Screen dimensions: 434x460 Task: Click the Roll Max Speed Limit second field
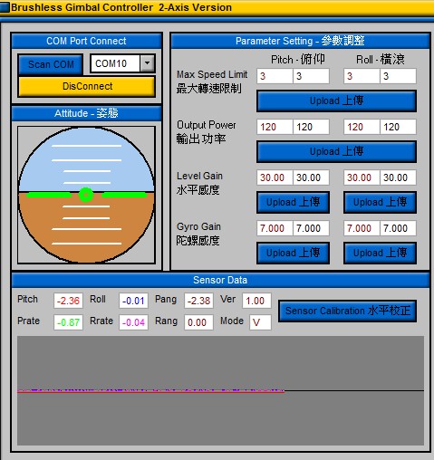(x=398, y=76)
